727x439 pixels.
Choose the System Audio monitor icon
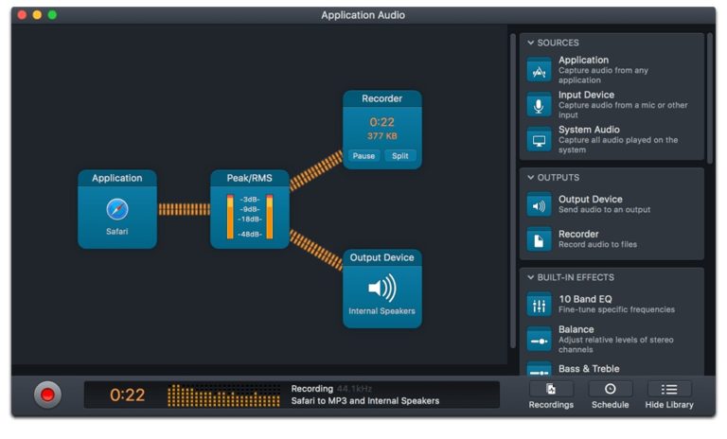click(x=539, y=141)
